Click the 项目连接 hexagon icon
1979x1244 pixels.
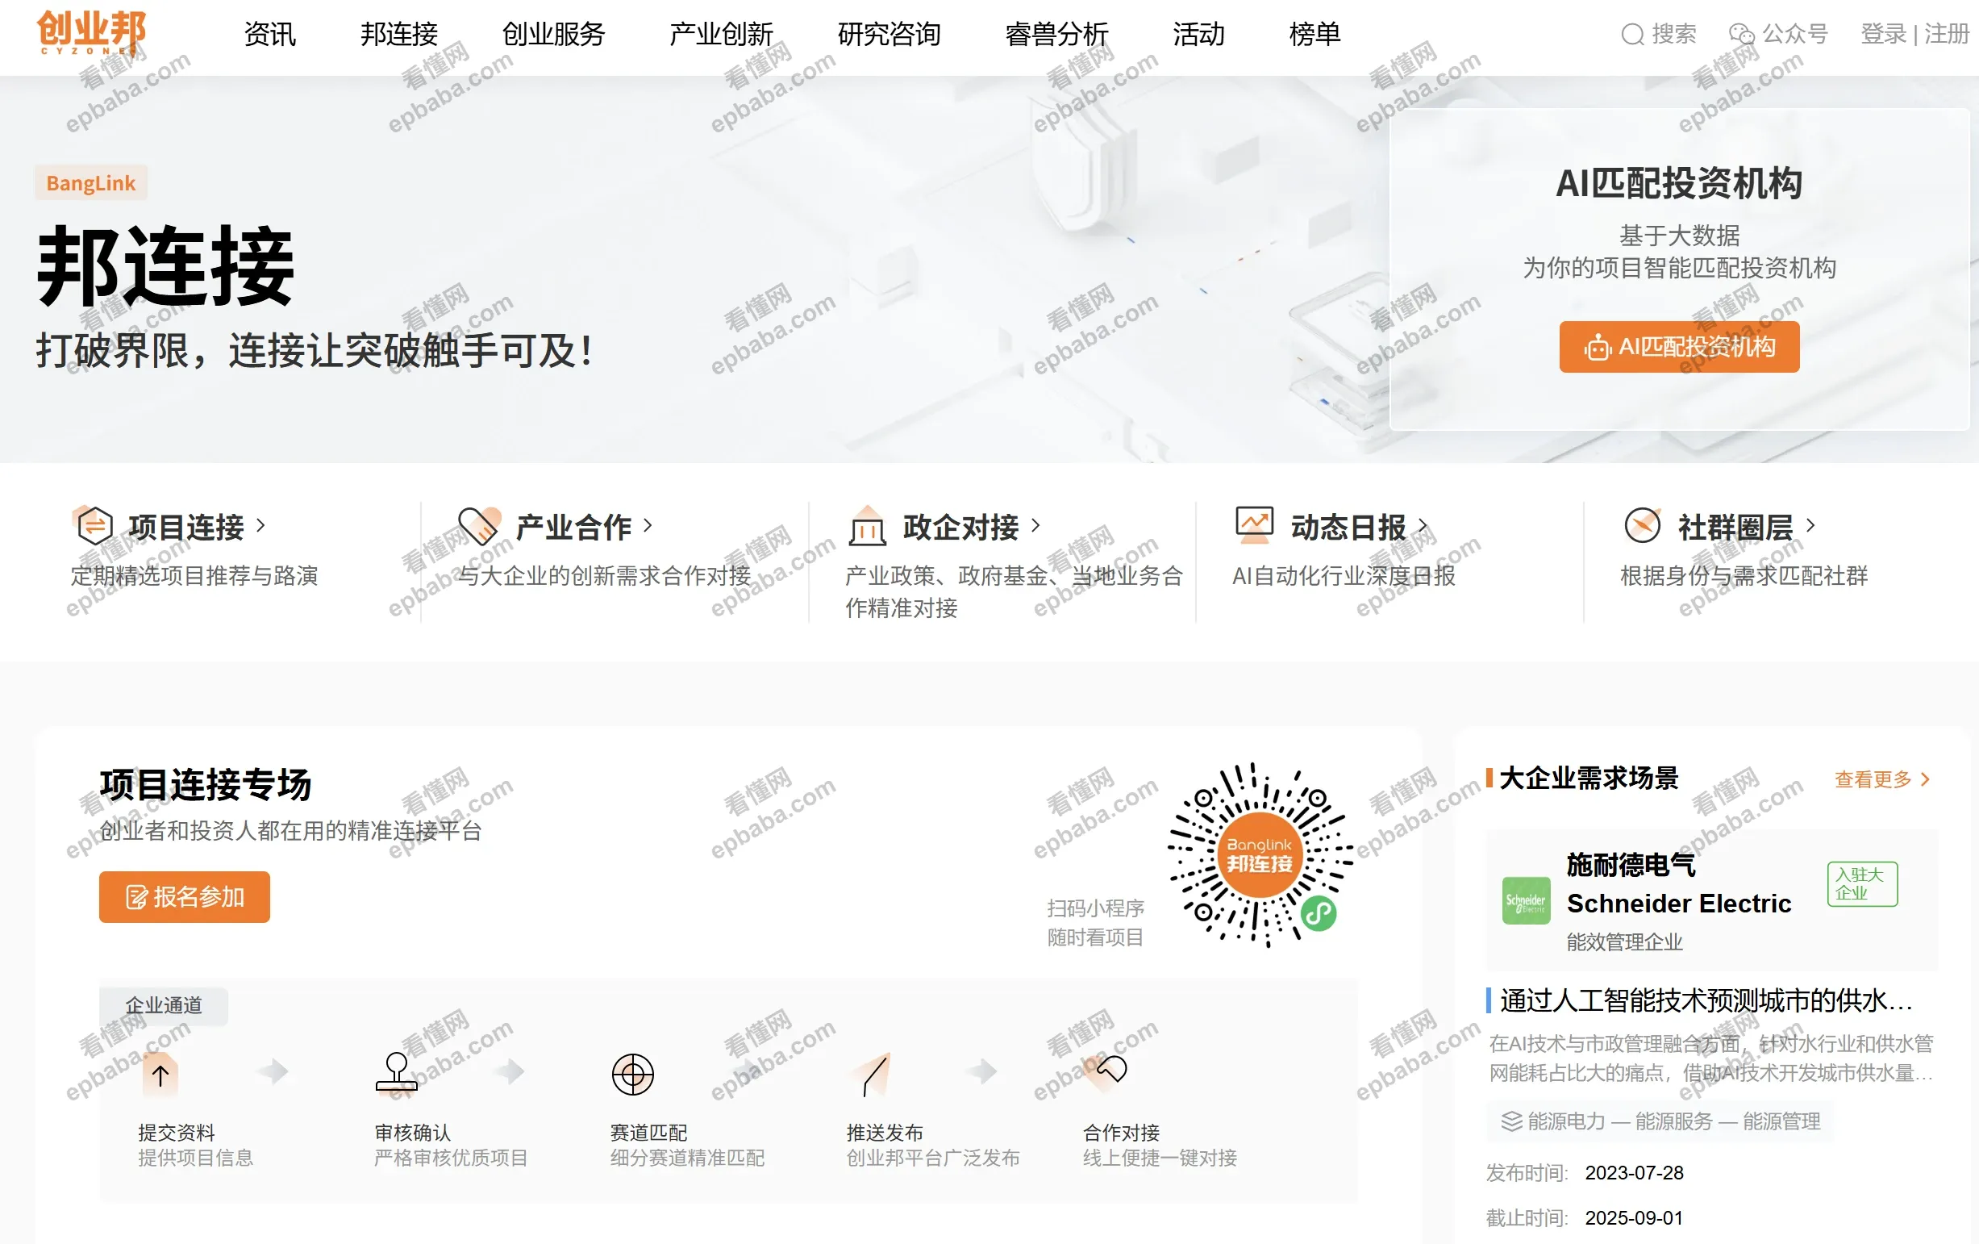94,525
